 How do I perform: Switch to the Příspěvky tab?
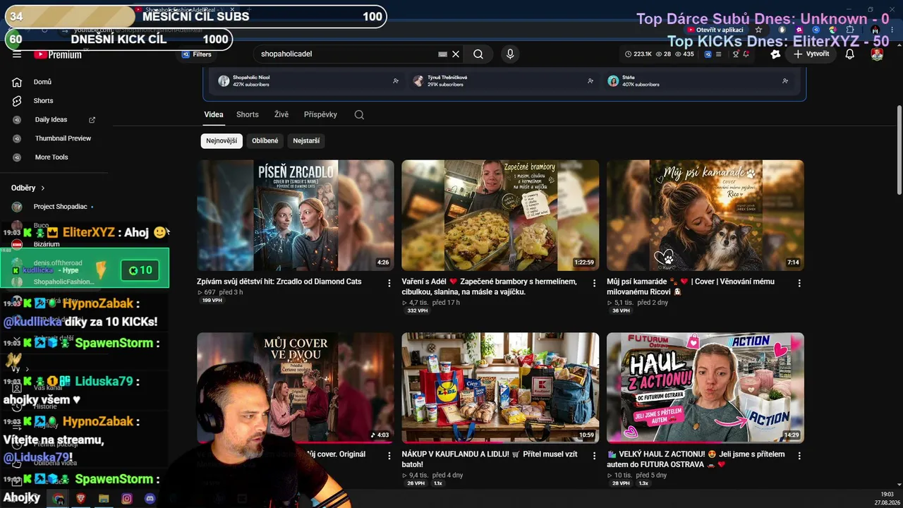pos(320,114)
